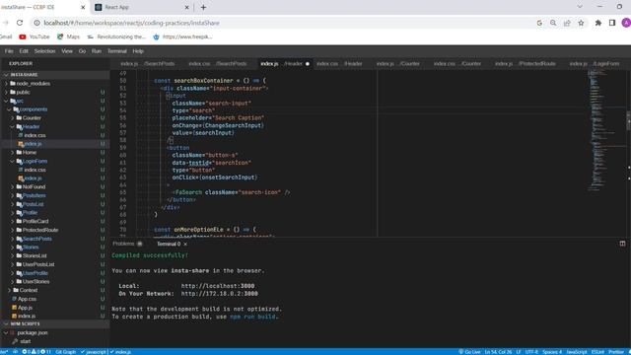The width and height of the screenshot is (631, 355).
Task: Switch to index.css Header editor tab
Action: click(339, 63)
